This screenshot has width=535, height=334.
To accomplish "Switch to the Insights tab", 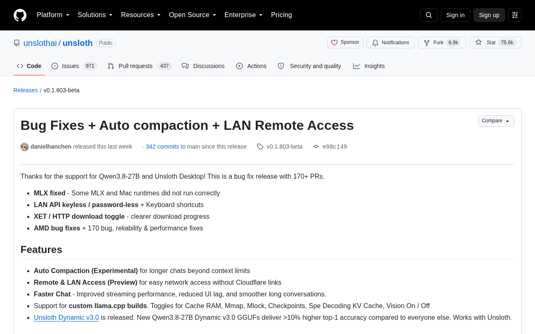I will (x=369, y=66).
